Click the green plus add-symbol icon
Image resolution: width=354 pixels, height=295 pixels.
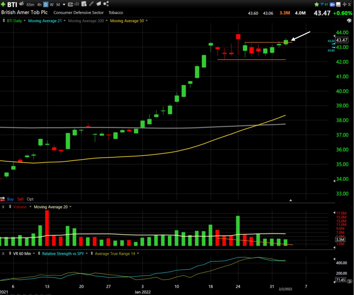pyautogui.click(x=3, y=4)
